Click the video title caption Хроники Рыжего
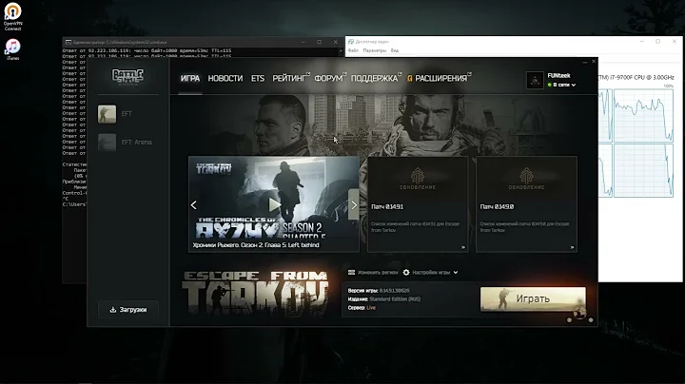This screenshot has height=384, width=685. [x=256, y=245]
